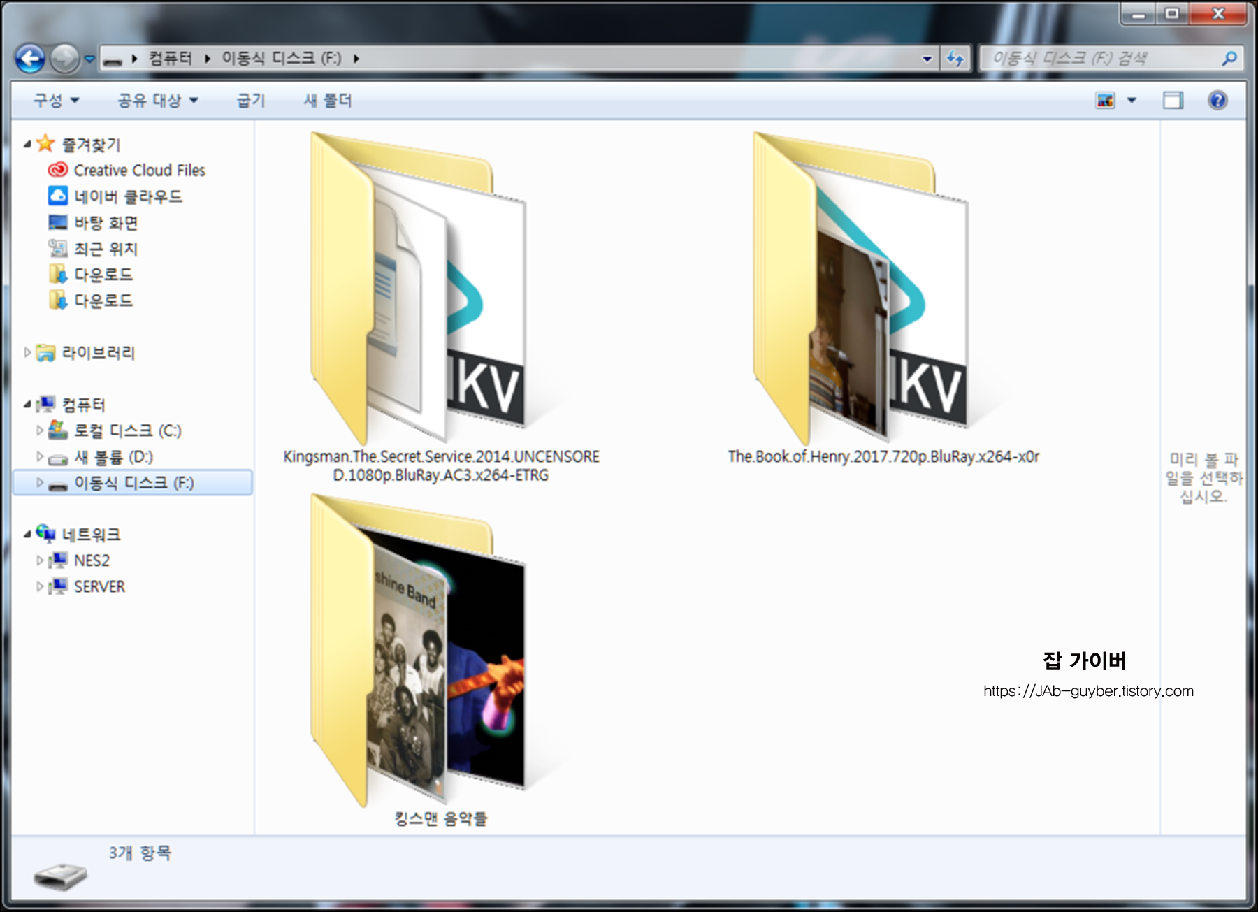Click the 로컬 디스크 (C:) drive icon
This screenshot has height=912, width=1258.
tap(58, 430)
